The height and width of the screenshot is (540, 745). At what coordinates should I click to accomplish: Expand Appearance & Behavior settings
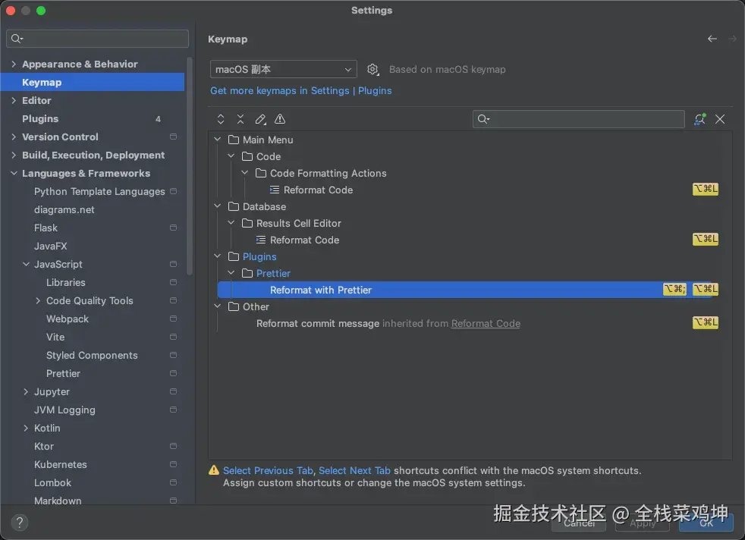point(14,64)
